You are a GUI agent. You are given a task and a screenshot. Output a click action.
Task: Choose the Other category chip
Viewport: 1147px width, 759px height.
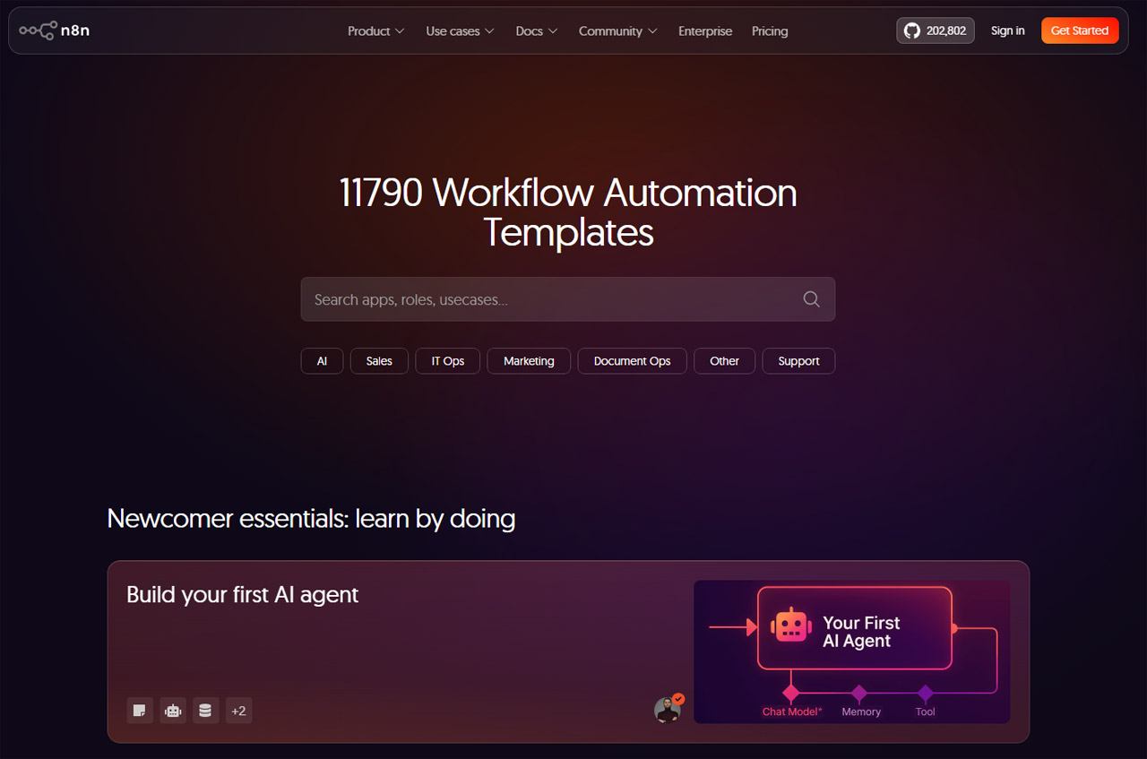tap(725, 361)
